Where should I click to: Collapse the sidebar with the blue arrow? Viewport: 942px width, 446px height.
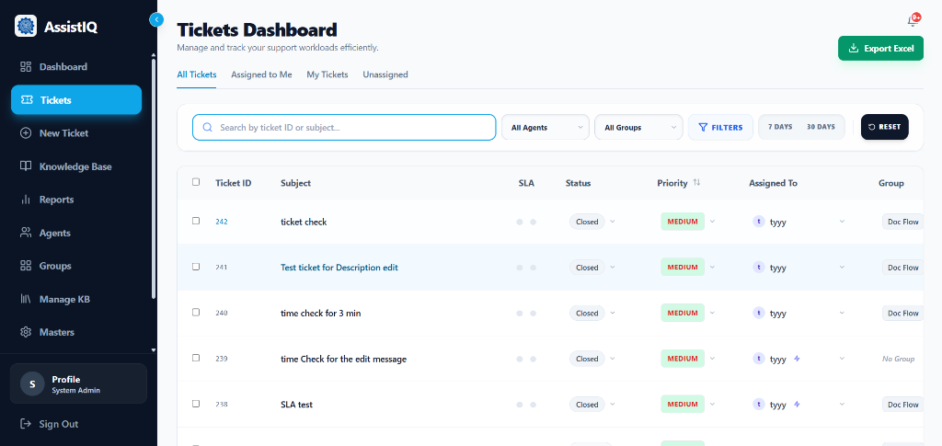[x=156, y=20]
